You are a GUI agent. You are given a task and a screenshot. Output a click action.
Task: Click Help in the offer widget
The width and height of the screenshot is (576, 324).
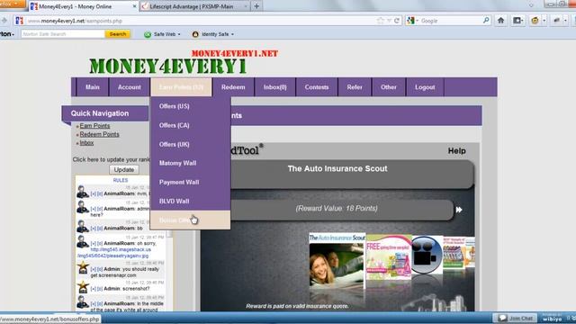(x=456, y=151)
